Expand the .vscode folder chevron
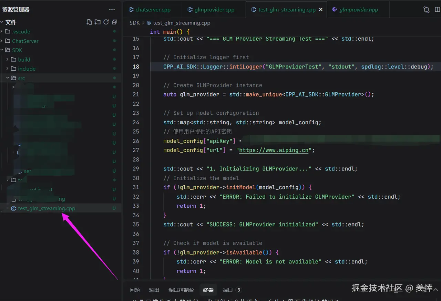This screenshot has width=441, height=301. click(2, 31)
